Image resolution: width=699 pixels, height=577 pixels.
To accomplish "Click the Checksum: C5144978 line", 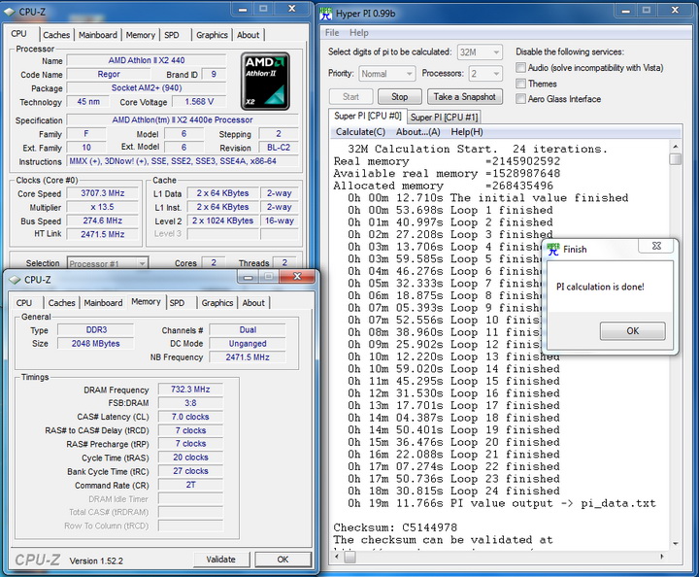I will (x=395, y=527).
